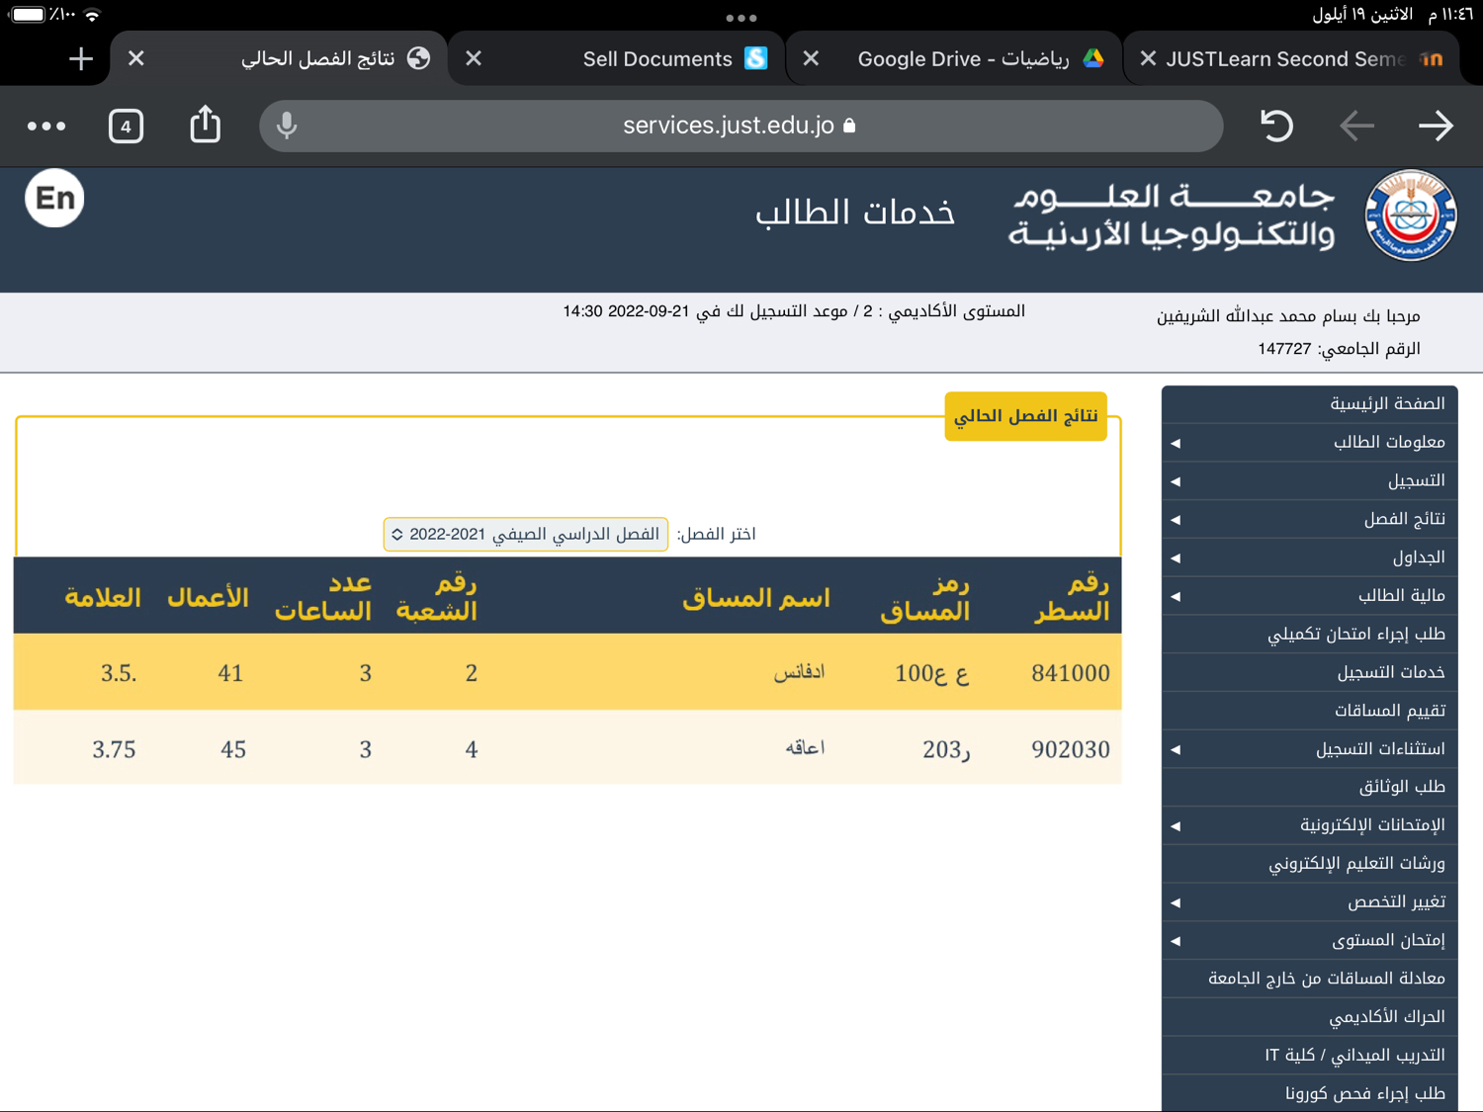Open الصفحة الرئيسية from the sidebar
This screenshot has width=1483, height=1112.
pos(1309,403)
